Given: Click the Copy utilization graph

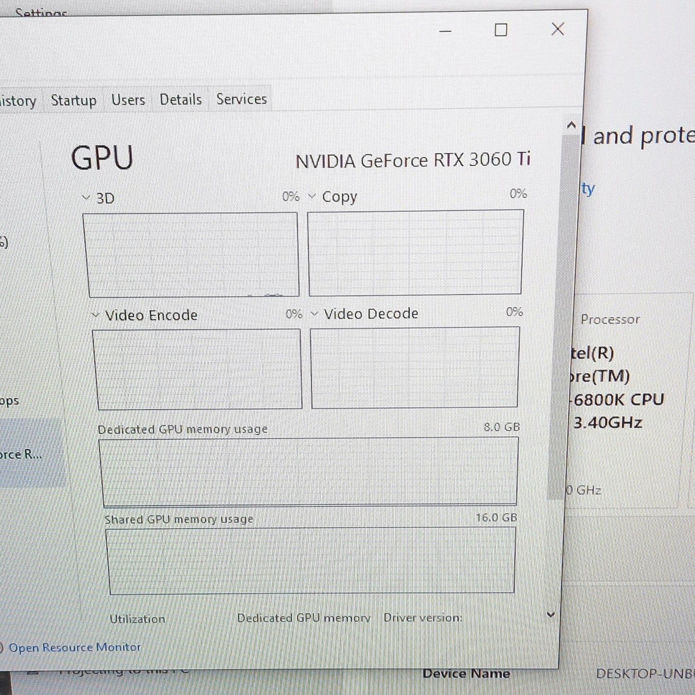Looking at the screenshot, I should (x=415, y=252).
